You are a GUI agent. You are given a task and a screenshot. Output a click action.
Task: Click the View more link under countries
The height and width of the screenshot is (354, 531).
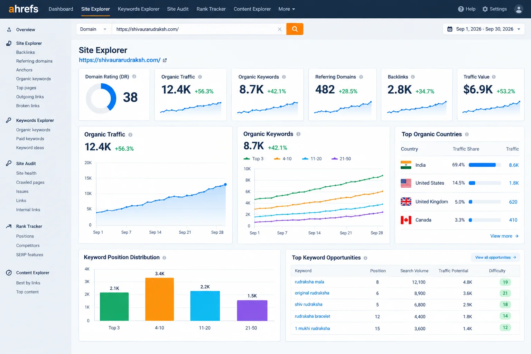(x=504, y=236)
